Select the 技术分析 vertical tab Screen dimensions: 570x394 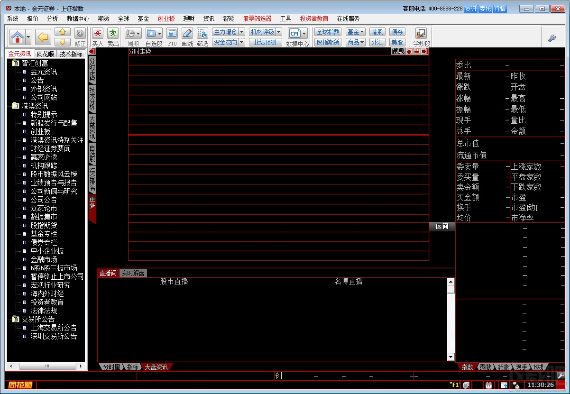92,99
